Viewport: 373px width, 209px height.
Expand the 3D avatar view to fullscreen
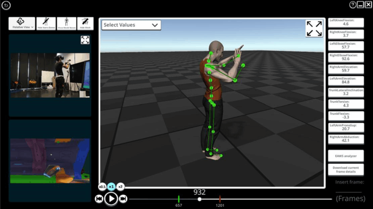[314, 28]
